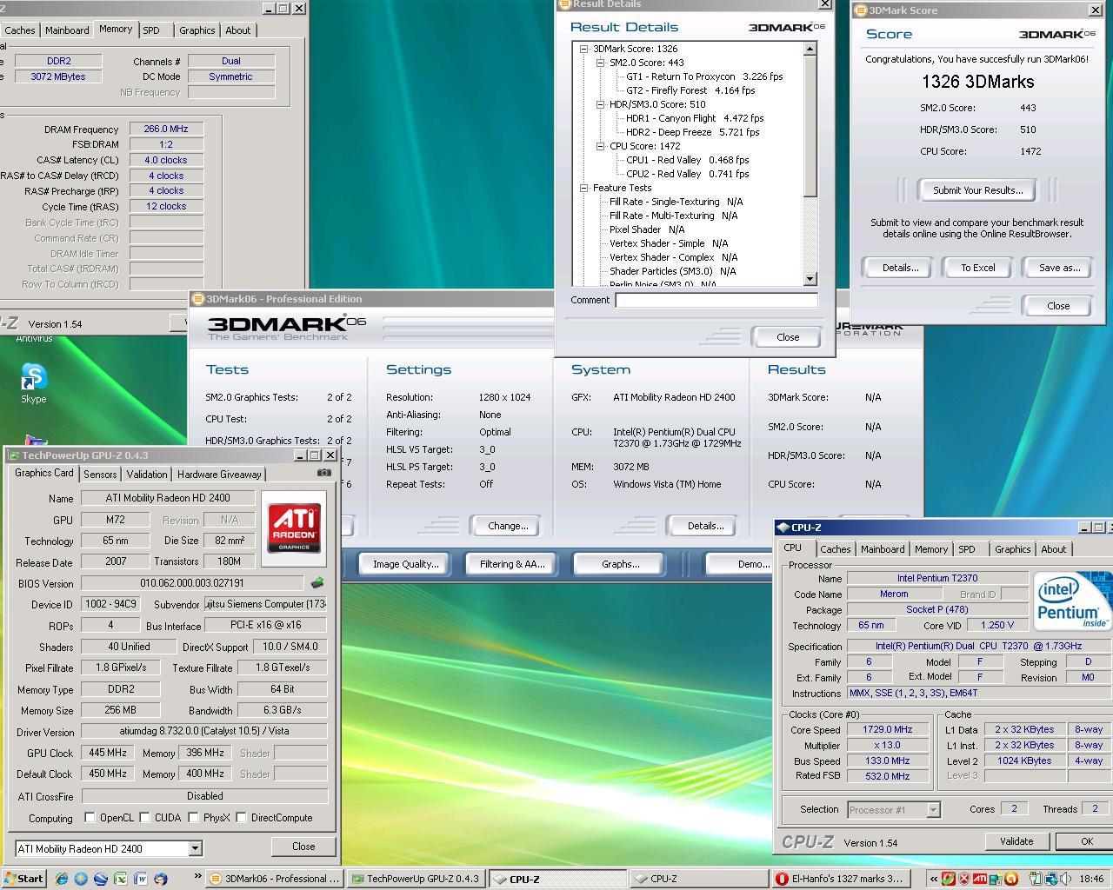
Task: Collapse the Feature Tests tree node
Action: [x=584, y=188]
